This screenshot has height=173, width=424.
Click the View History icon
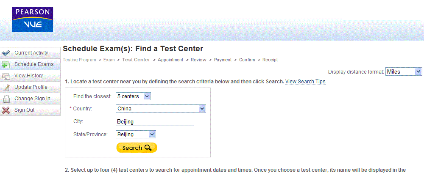tap(6, 76)
